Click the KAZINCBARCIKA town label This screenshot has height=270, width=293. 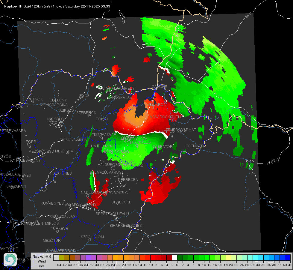[53, 105]
